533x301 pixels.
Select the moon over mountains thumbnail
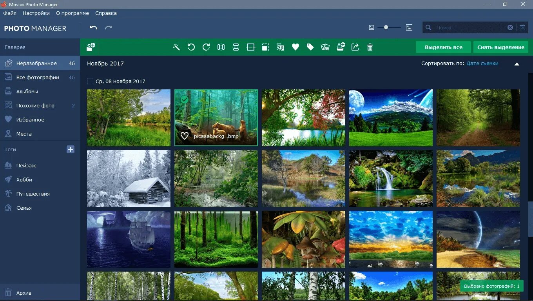click(x=391, y=118)
